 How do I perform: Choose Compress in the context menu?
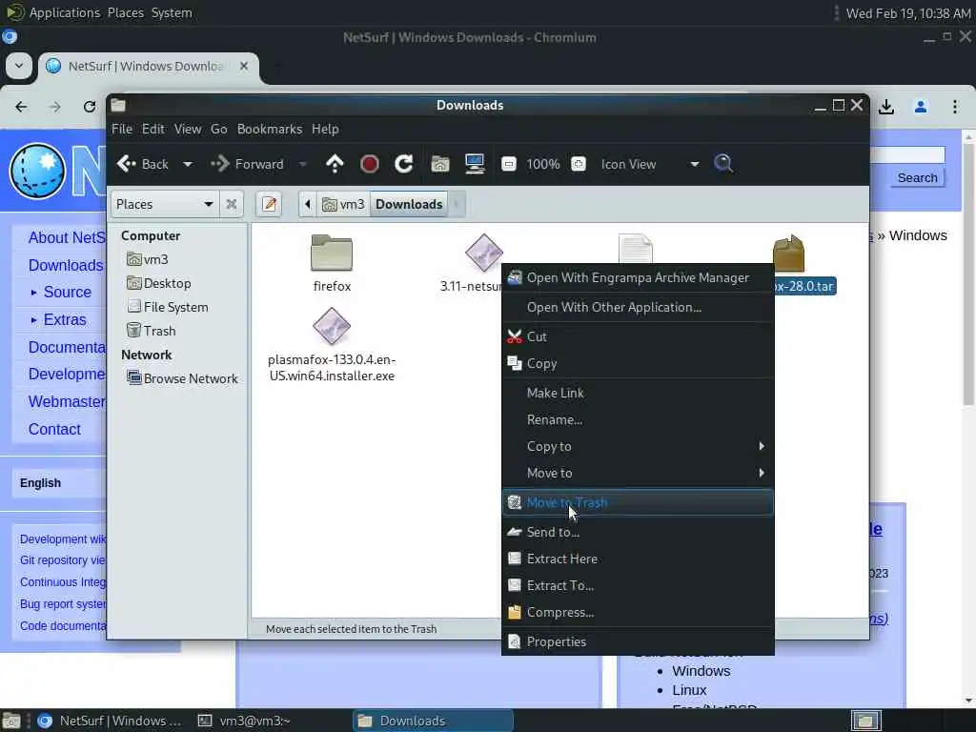tap(638, 613)
